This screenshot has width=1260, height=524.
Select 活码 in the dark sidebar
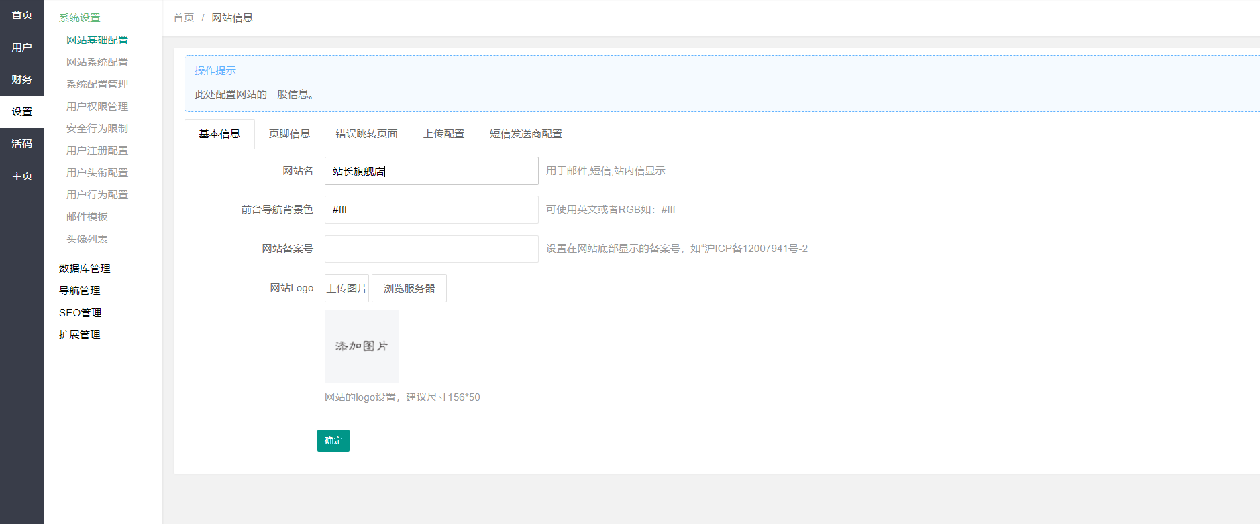21,144
